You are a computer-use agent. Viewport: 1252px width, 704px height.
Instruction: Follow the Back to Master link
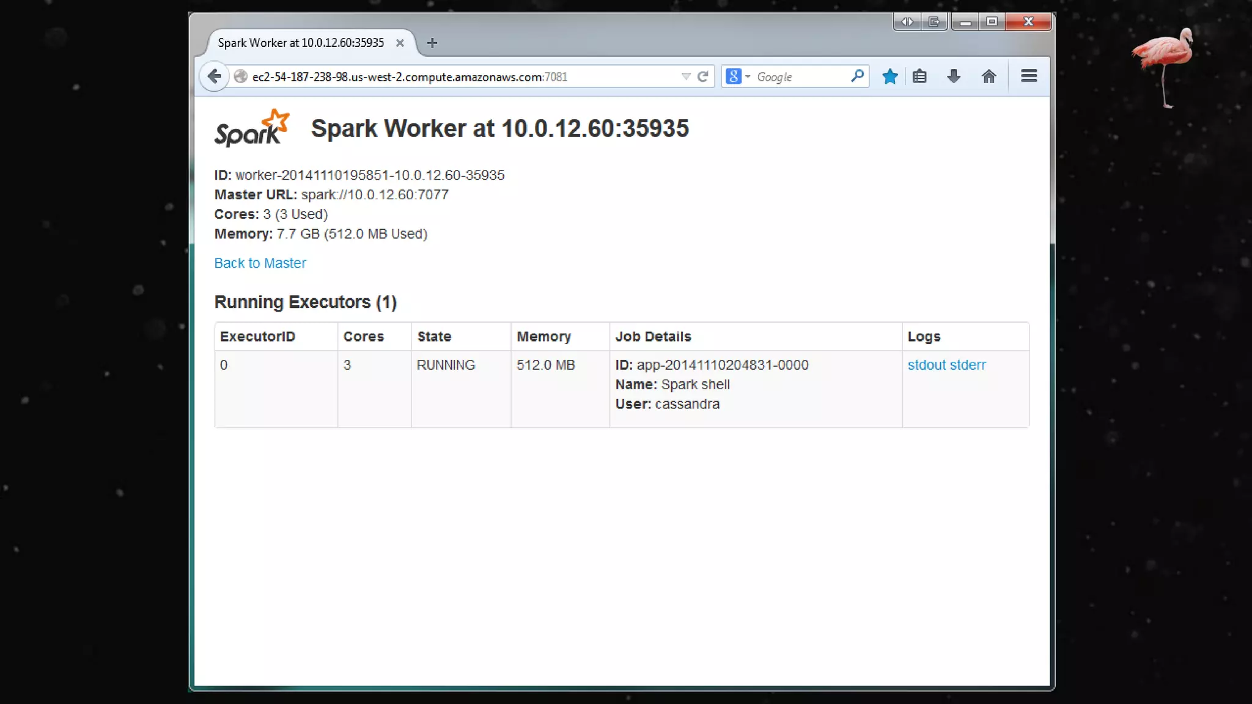point(260,263)
